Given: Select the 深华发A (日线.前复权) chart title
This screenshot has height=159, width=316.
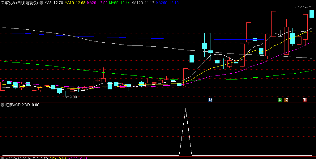Looking at the screenshot, I should (x=19, y=3).
